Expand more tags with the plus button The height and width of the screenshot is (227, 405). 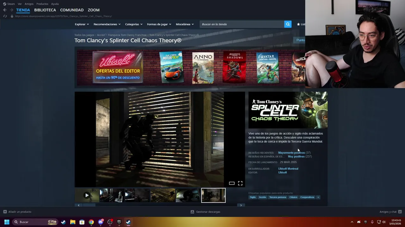318,197
